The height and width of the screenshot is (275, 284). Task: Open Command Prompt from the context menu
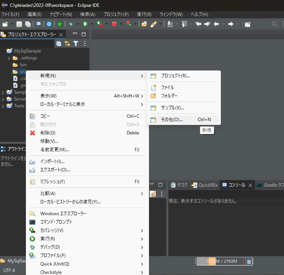pos(87,222)
